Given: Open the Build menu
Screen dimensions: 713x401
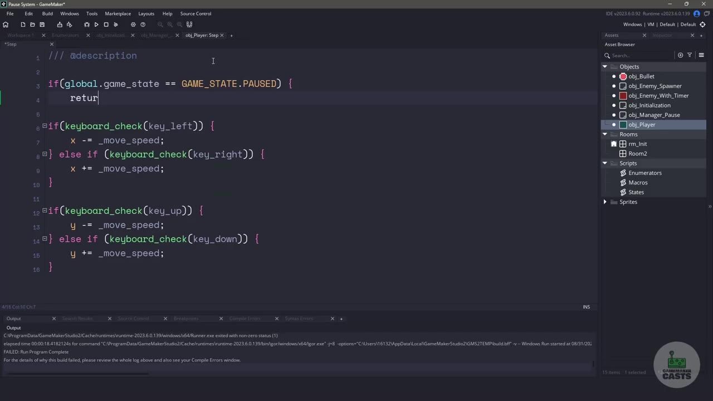Looking at the screenshot, I should tap(47, 13).
